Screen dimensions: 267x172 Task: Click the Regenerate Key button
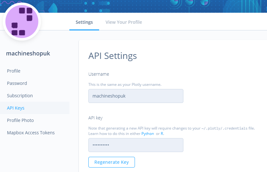click(x=111, y=162)
